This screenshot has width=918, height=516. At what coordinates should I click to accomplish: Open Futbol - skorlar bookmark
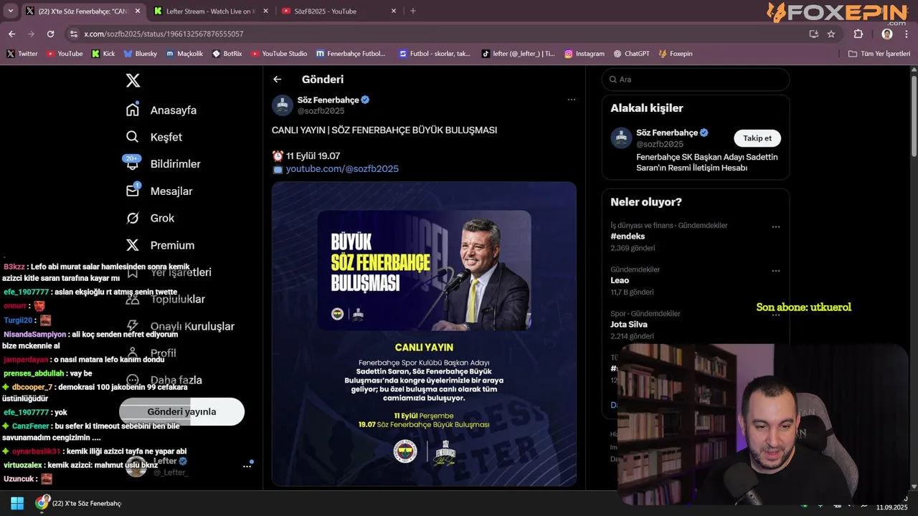point(435,54)
